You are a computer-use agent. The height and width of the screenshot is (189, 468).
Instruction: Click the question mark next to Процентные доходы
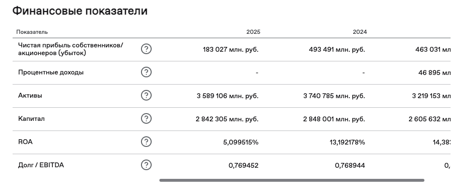point(146,72)
